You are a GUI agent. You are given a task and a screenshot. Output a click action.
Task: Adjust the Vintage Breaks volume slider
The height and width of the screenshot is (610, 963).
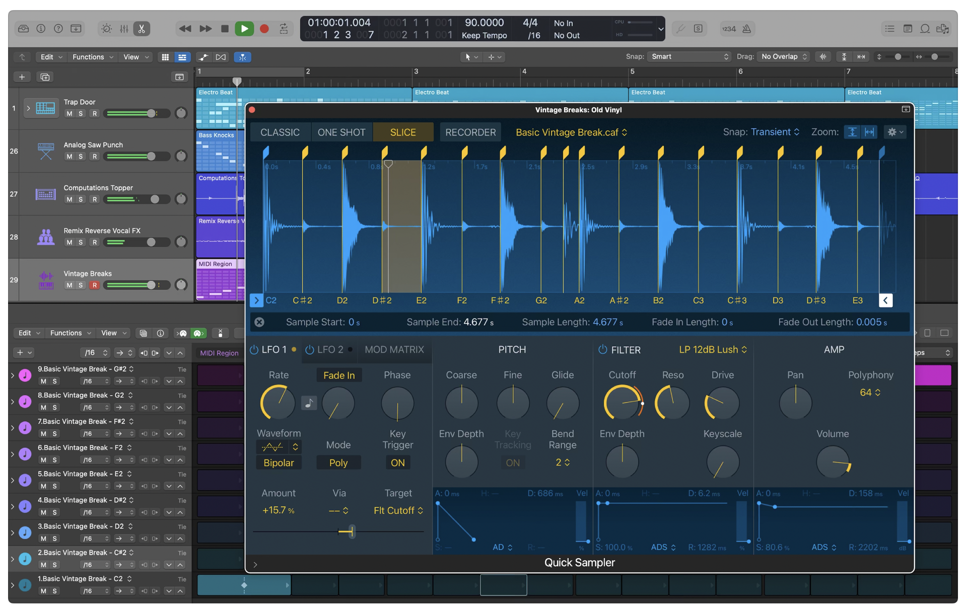pyautogui.click(x=151, y=285)
